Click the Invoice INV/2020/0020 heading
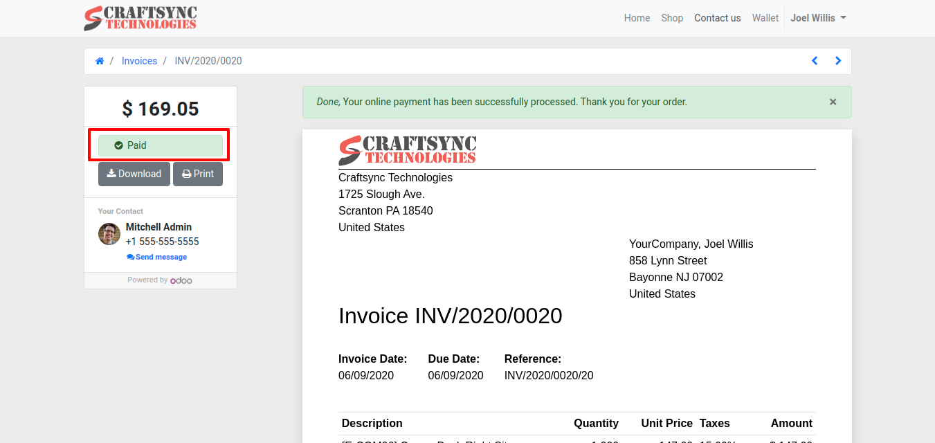The height and width of the screenshot is (443, 935). point(450,316)
